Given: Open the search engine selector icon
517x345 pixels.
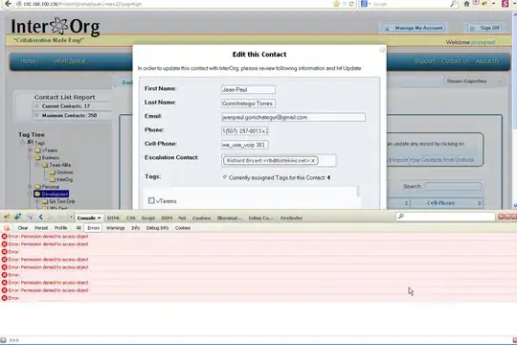Looking at the screenshot, I should (x=365, y=4).
